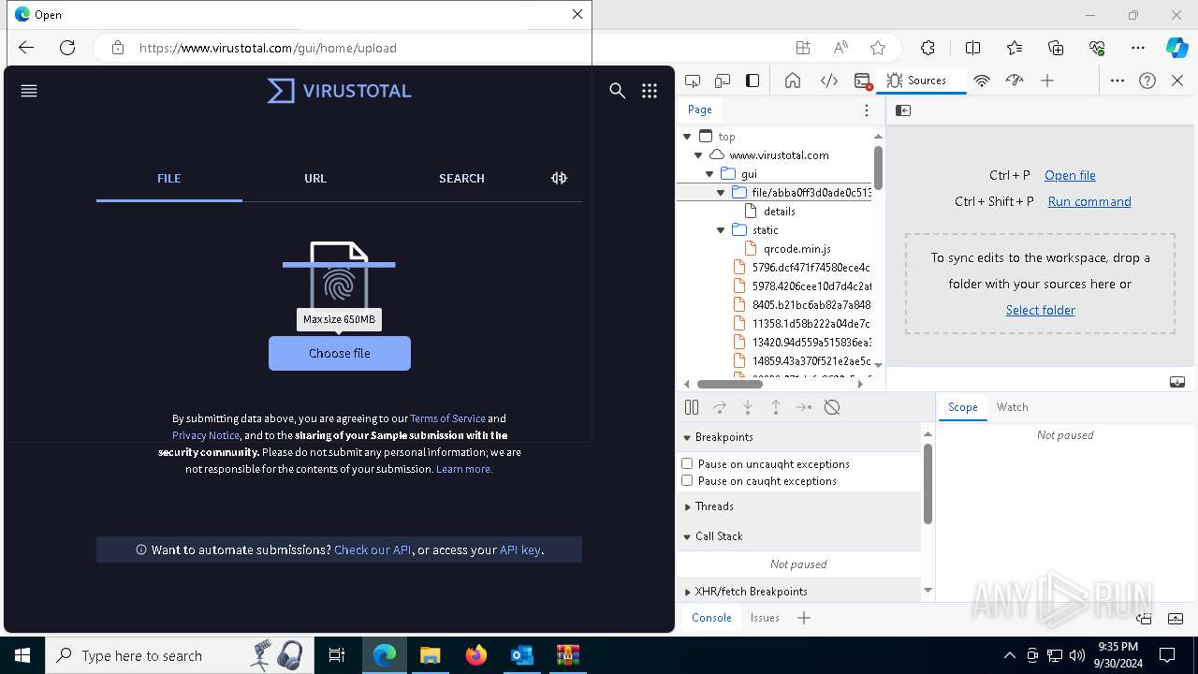Switch to the SEARCH tab

point(461,178)
